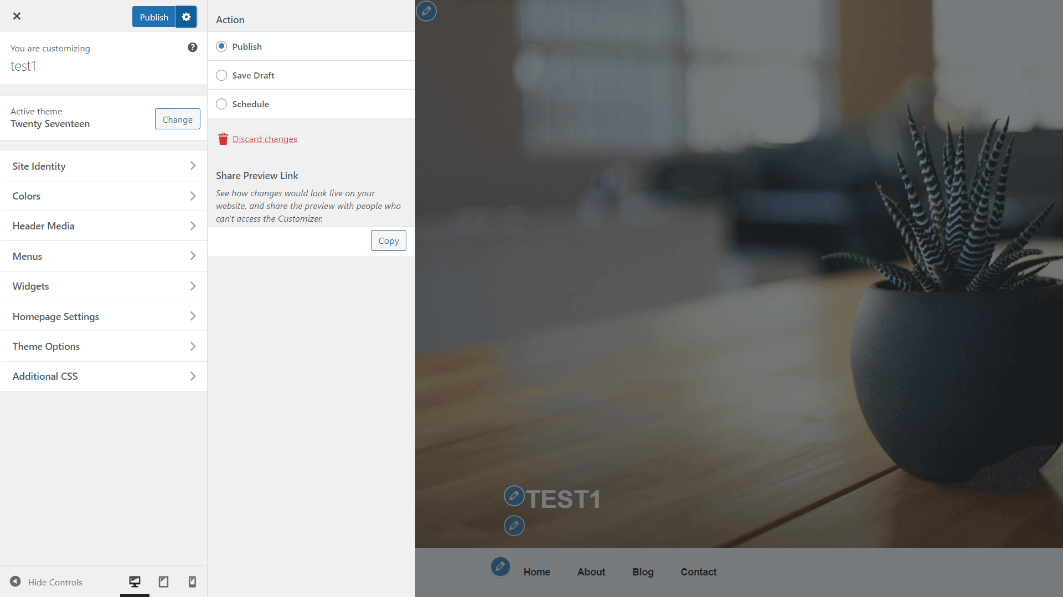Switch to mobile preview icon
Image resolution: width=1063 pixels, height=597 pixels.
192,582
